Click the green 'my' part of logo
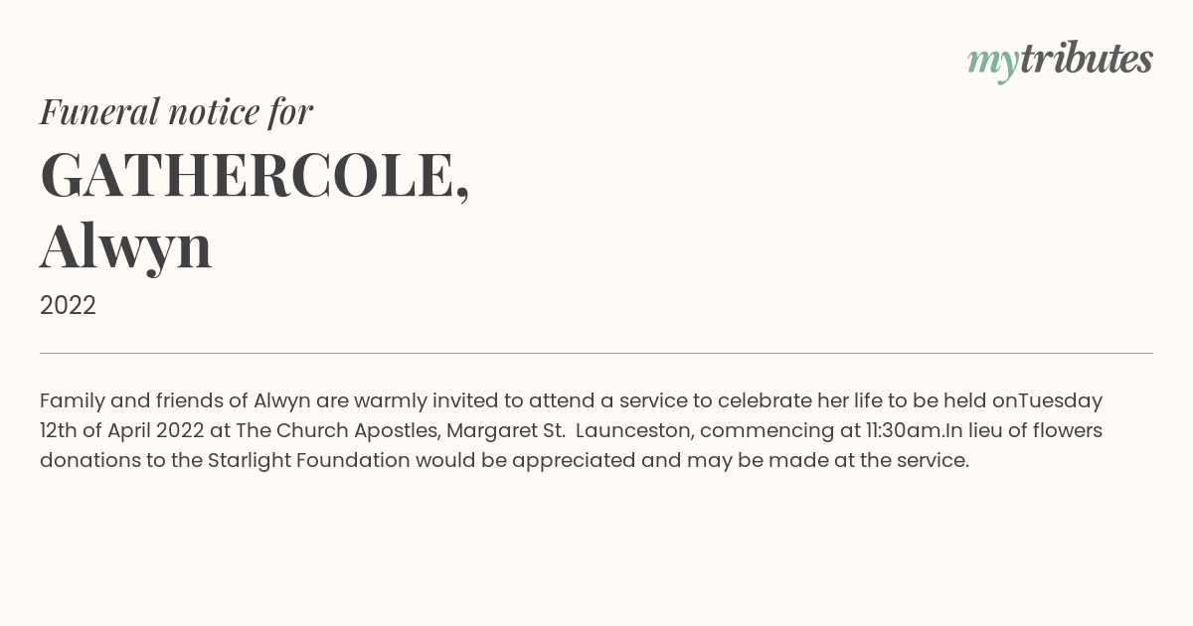Image resolution: width=1193 pixels, height=626 pixels. pyautogui.click(x=993, y=64)
